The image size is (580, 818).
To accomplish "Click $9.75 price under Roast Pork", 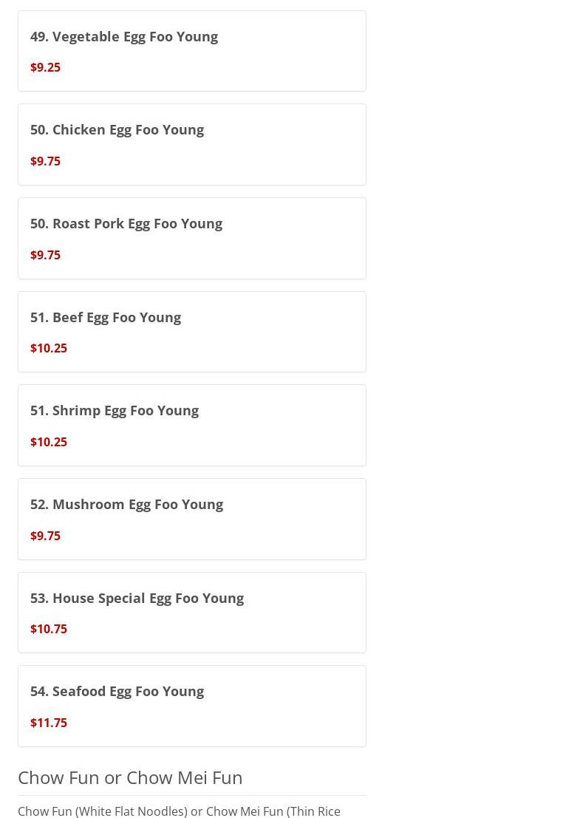I will click(x=45, y=255).
